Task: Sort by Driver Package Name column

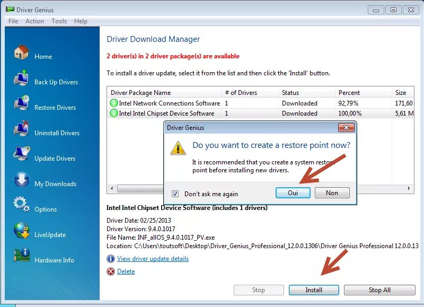Action: pos(165,92)
